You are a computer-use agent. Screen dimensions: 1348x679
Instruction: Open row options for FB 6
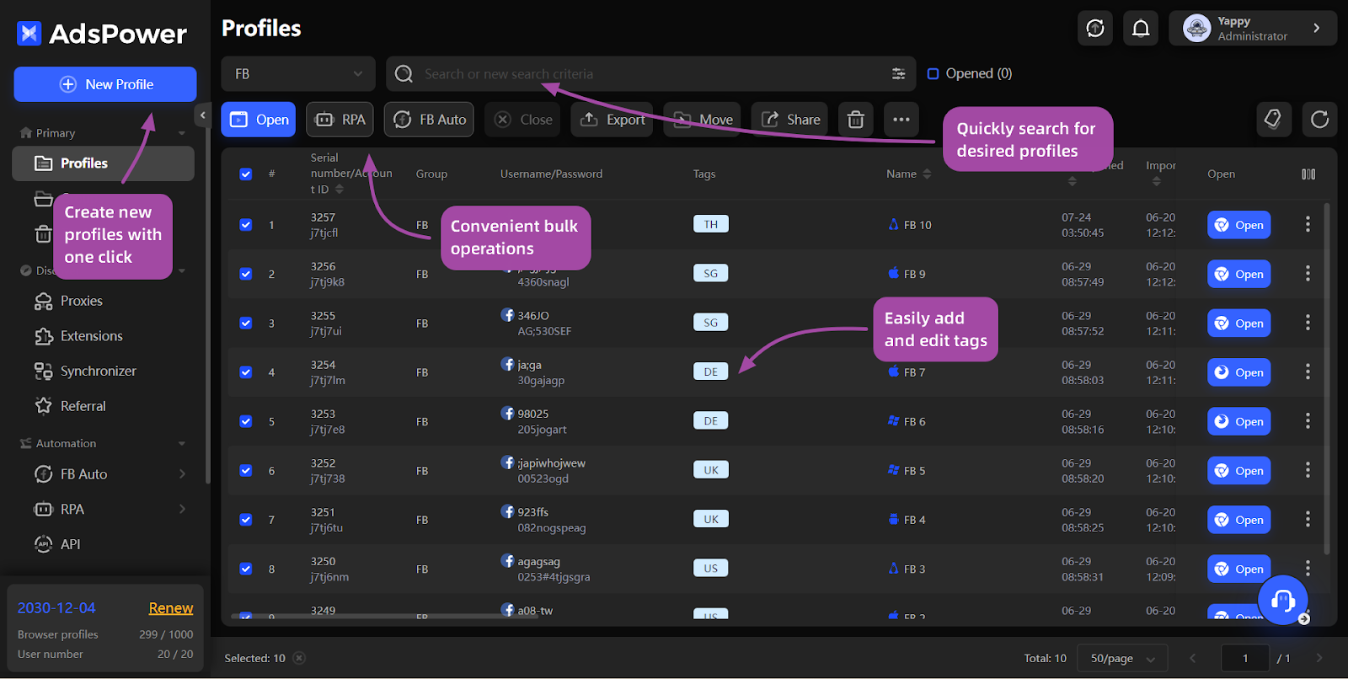point(1308,420)
